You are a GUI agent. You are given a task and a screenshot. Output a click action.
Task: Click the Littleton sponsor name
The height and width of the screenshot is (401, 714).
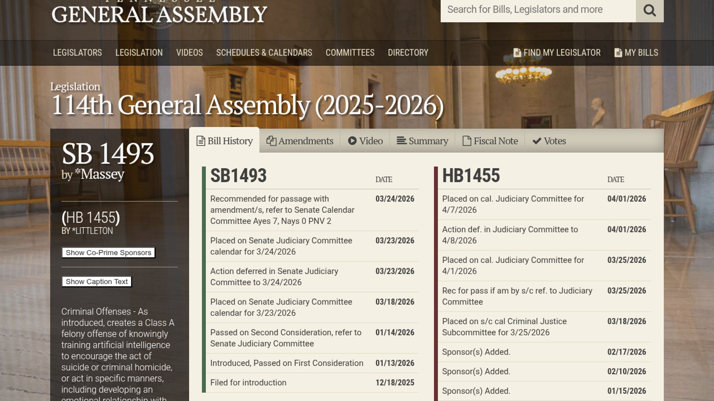94,231
